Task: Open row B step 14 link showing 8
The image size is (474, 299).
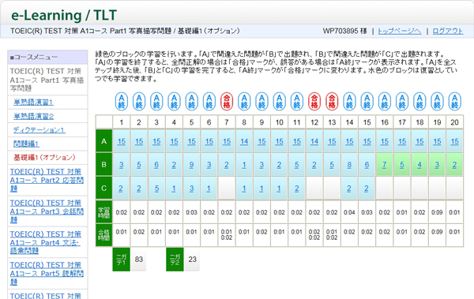Action: 349,165
